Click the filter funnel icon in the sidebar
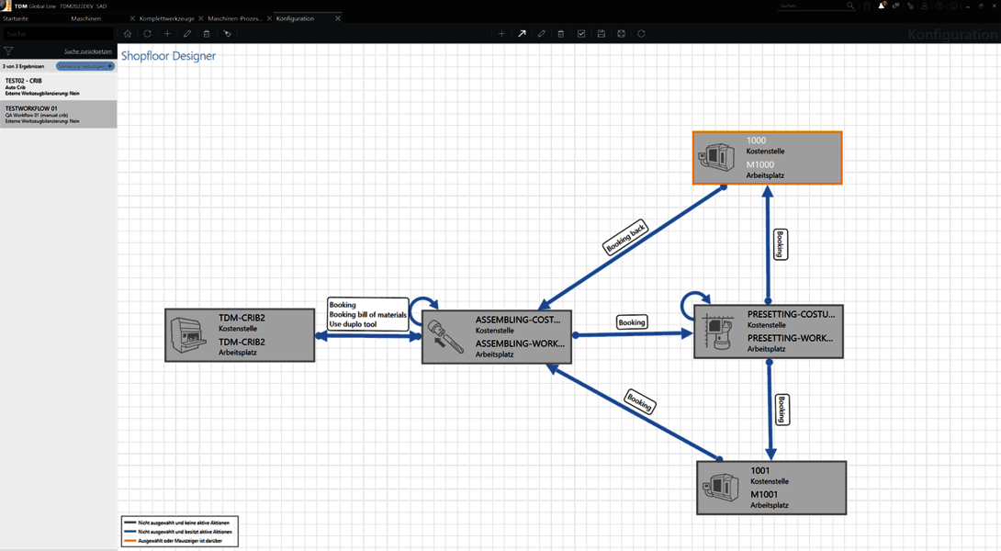Image resolution: width=1001 pixels, height=551 pixels. point(8,51)
